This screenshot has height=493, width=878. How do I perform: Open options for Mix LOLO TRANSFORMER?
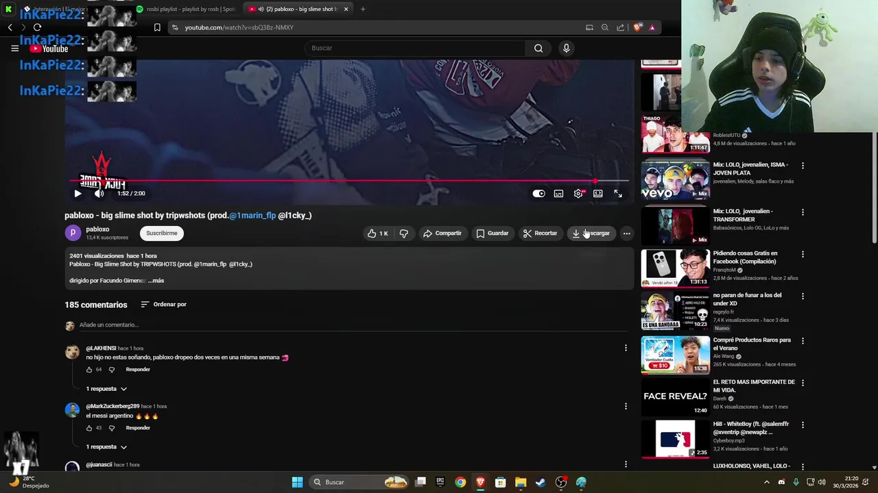tap(803, 212)
